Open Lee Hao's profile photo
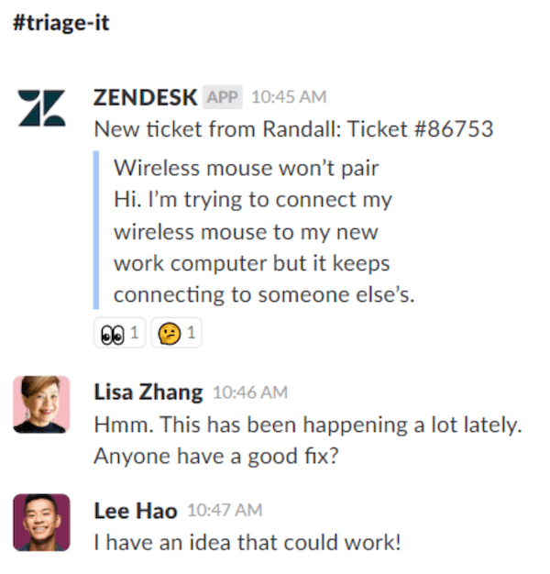Viewport: 550px width, 574px height. 41,522
